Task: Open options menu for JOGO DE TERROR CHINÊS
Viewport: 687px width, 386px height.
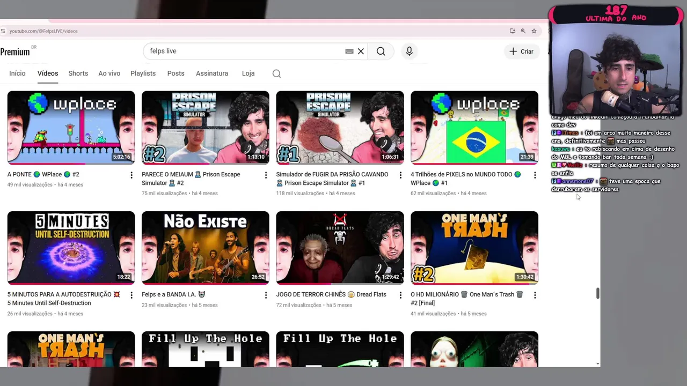Action: click(400, 295)
